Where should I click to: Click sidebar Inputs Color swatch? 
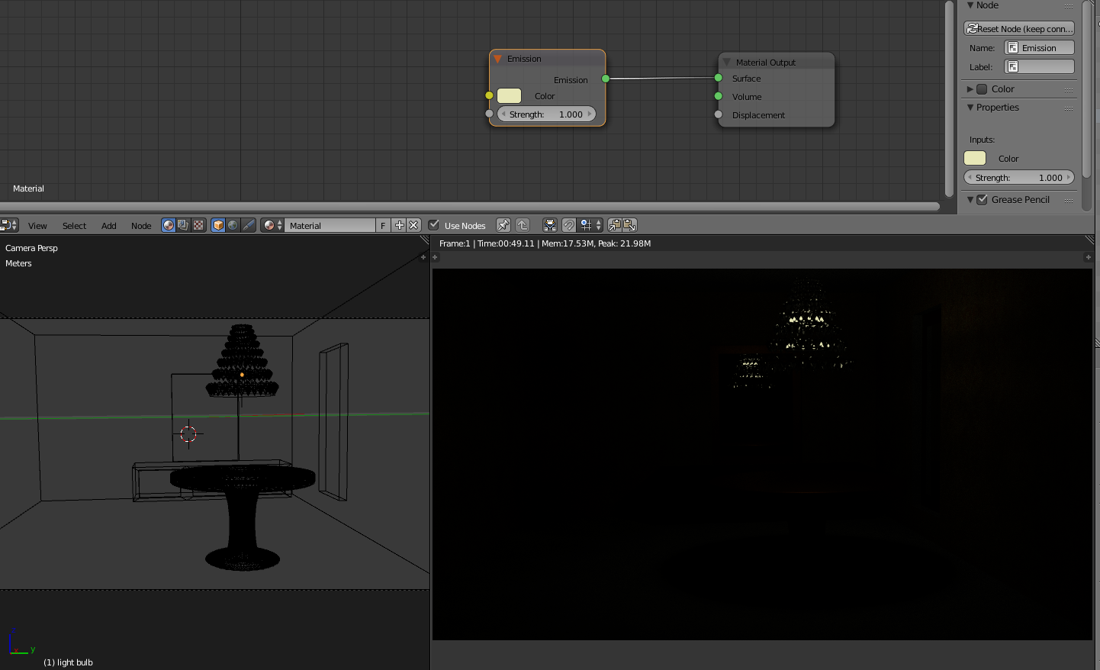pyautogui.click(x=975, y=158)
